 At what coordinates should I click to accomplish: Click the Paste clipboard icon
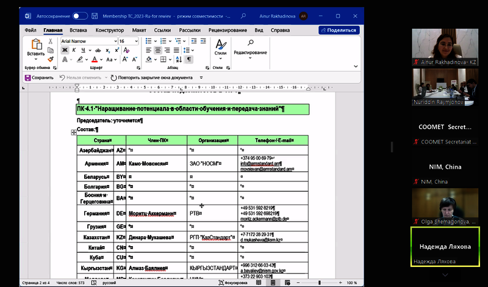(x=37, y=44)
